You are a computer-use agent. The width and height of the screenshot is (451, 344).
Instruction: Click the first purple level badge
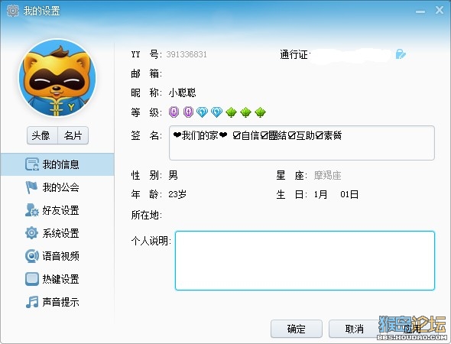click(174, 112)
